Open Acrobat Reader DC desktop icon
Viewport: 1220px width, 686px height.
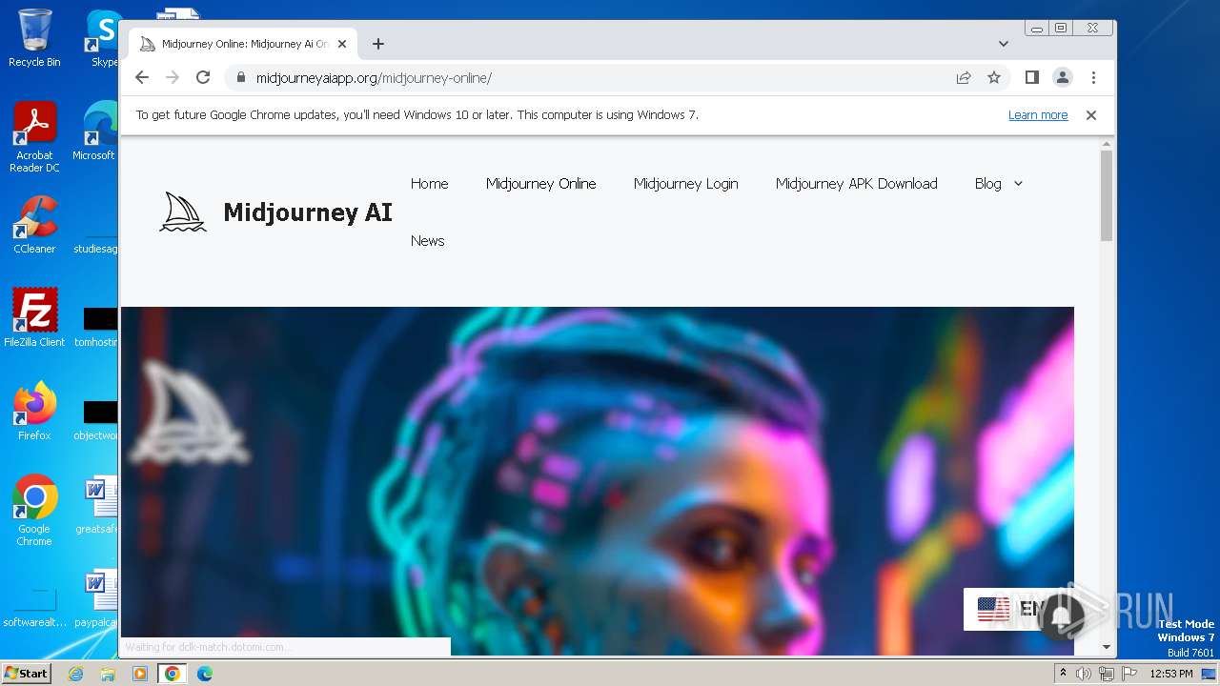click(x=34, y=137)
